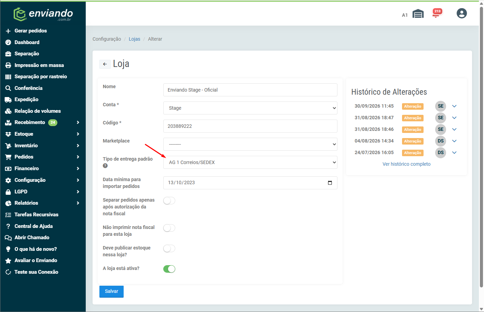Click the Separação por rastreio barcode icon
This screenshot has width=484, height=312.
coord(8,77)
